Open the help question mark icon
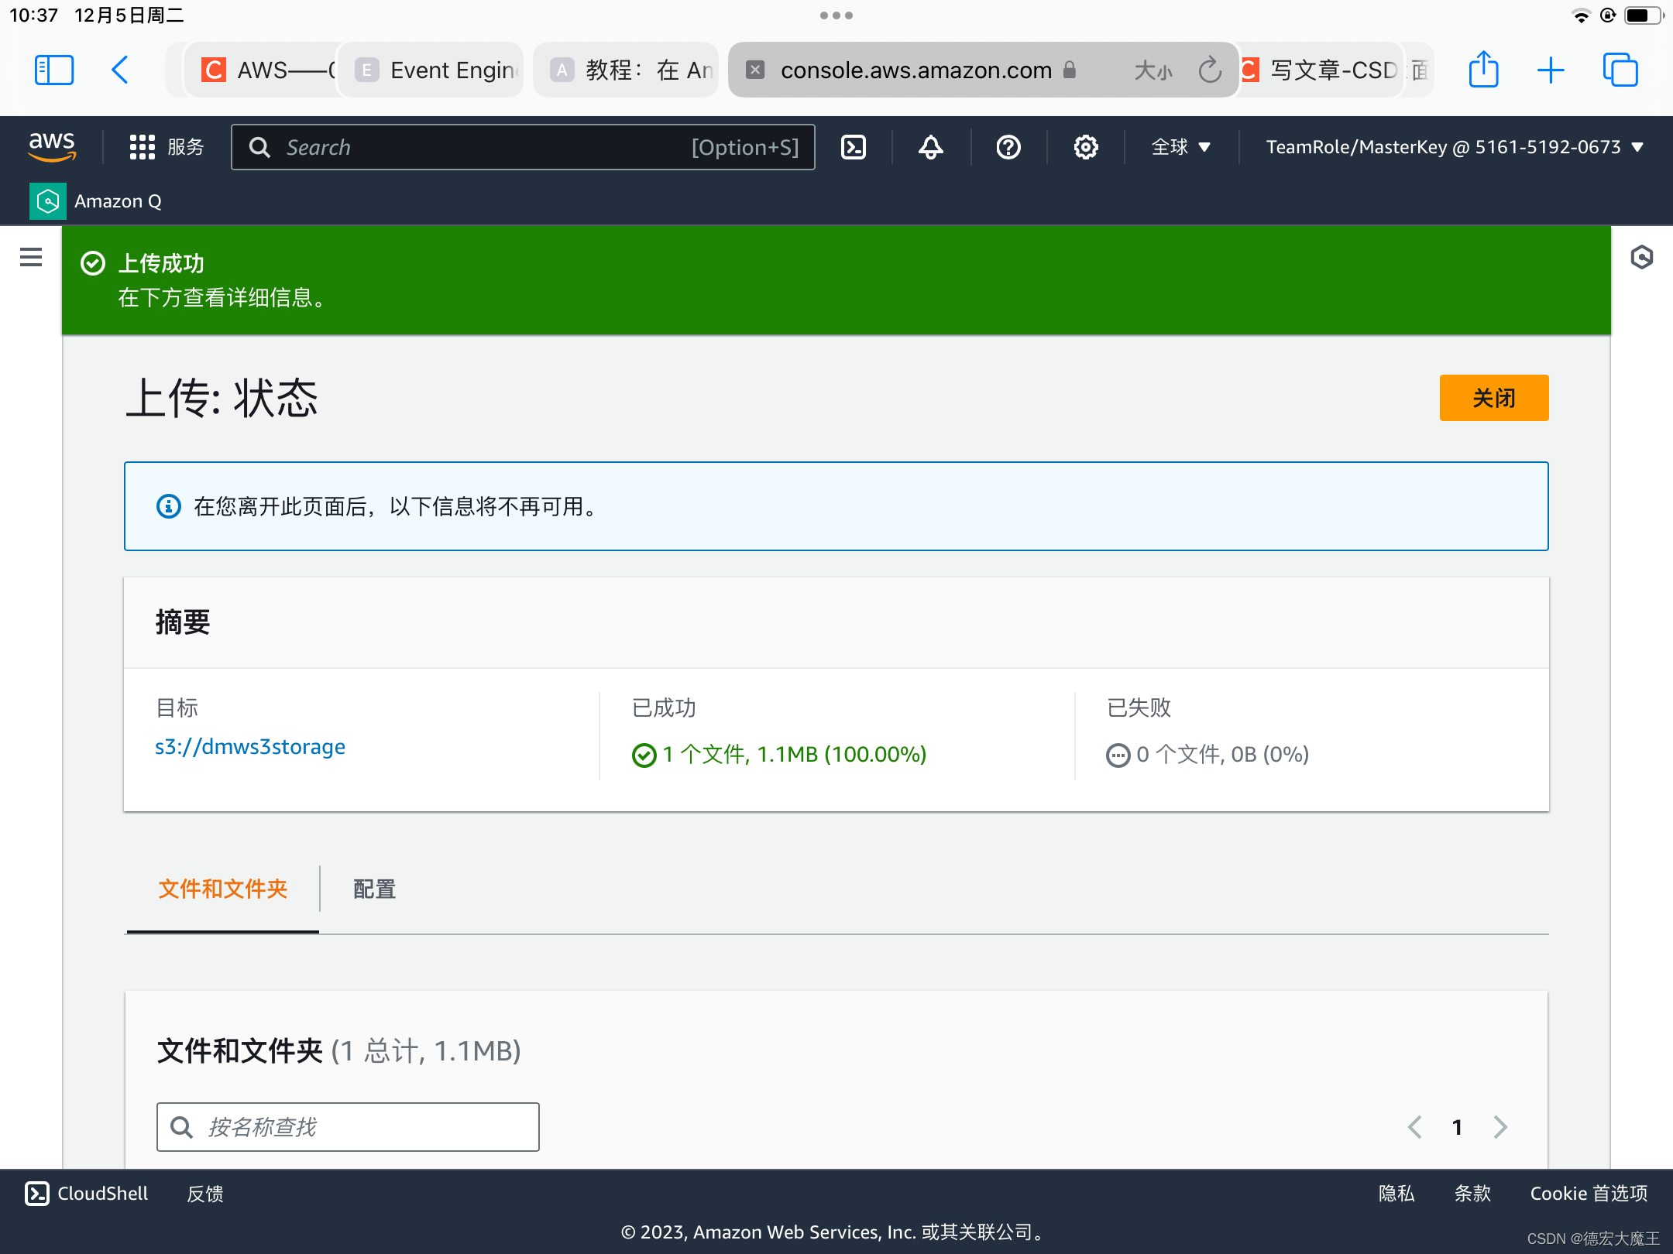The image size is (1673, 1254). point(1008,147)
